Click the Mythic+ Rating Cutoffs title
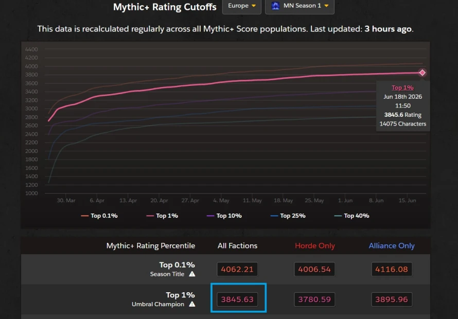This screenshot has height=319, width=458. (165, 7)
